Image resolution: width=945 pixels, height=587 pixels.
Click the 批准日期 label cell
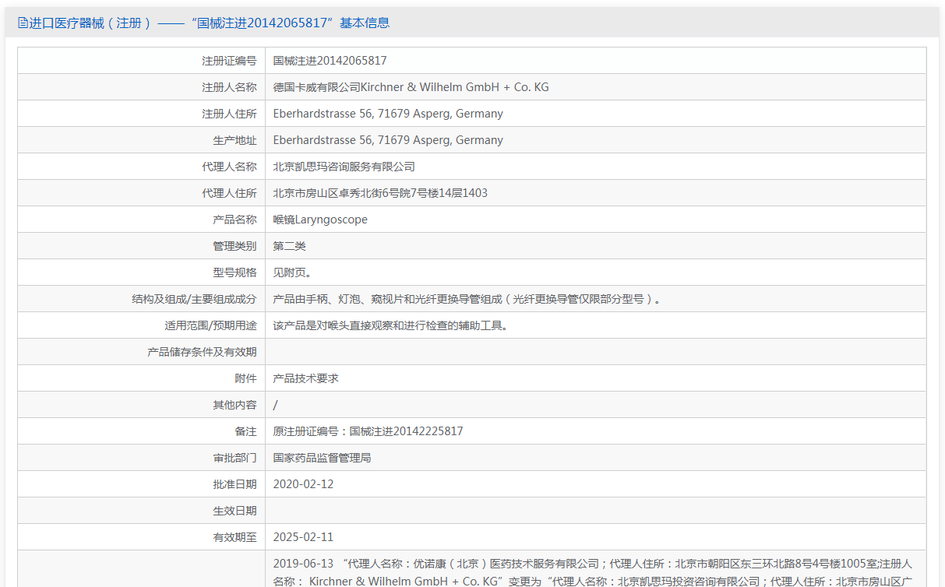(x=142, y=484)
